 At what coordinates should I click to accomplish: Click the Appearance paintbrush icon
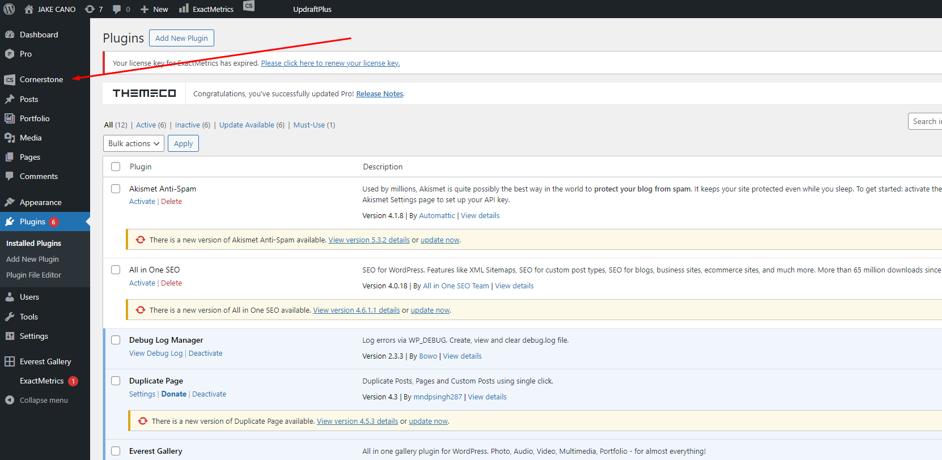(x=10, y=202)
